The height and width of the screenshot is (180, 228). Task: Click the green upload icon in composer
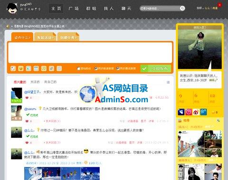(x=28, y=68)
